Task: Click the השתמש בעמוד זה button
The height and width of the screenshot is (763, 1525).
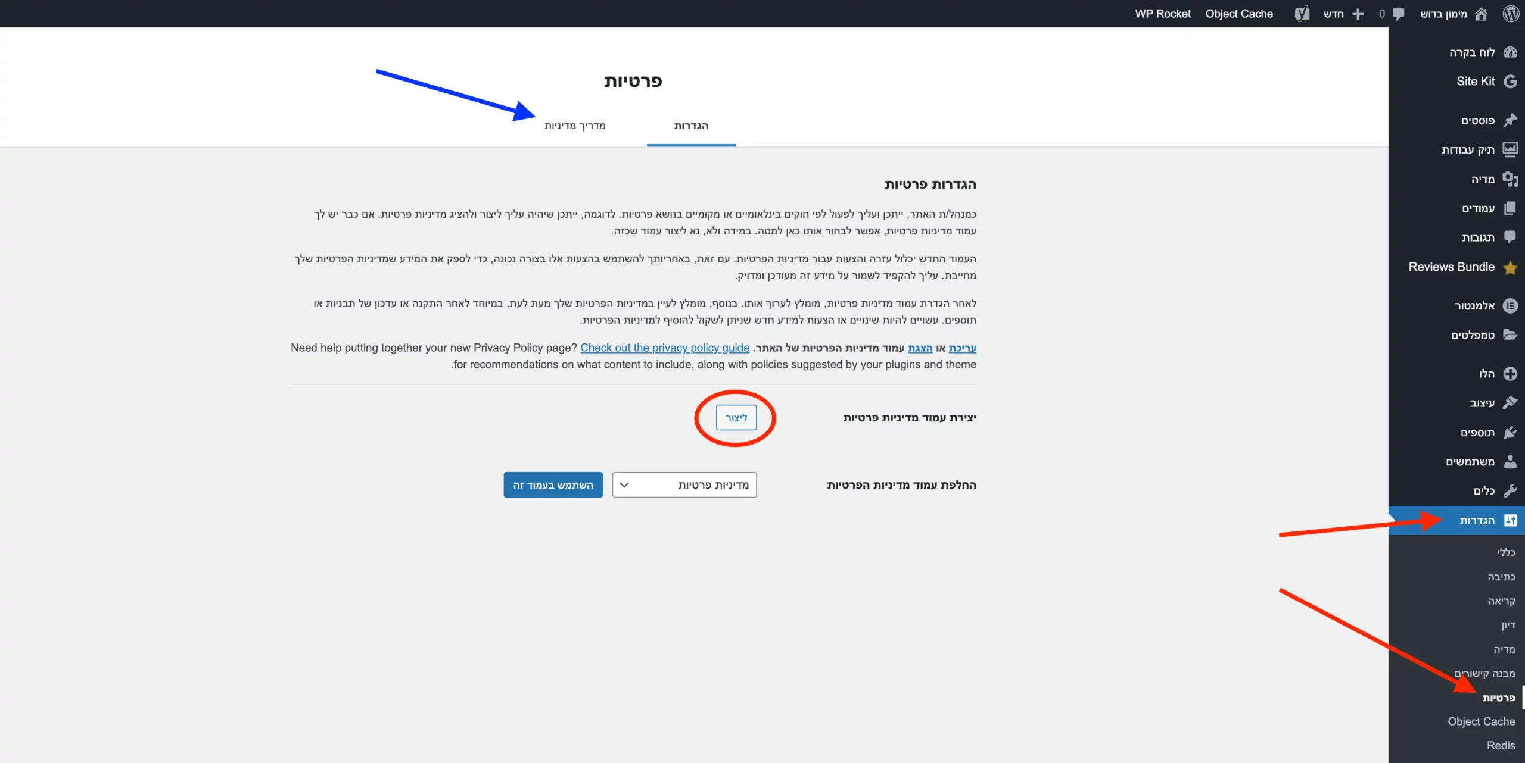Action: coord(553,485)
